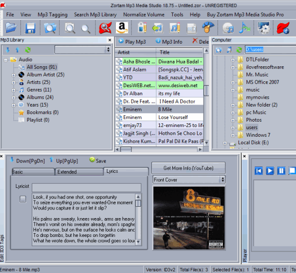Click the settings monitor gear toolbar icon
296x273 pixels.
tap(264, 27)
